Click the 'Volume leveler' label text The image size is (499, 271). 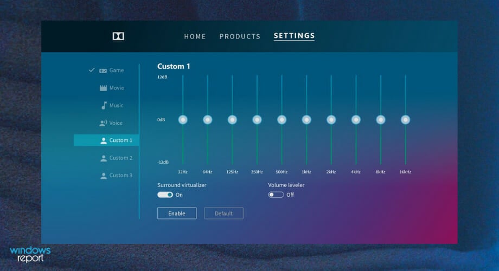pos(286,185)
